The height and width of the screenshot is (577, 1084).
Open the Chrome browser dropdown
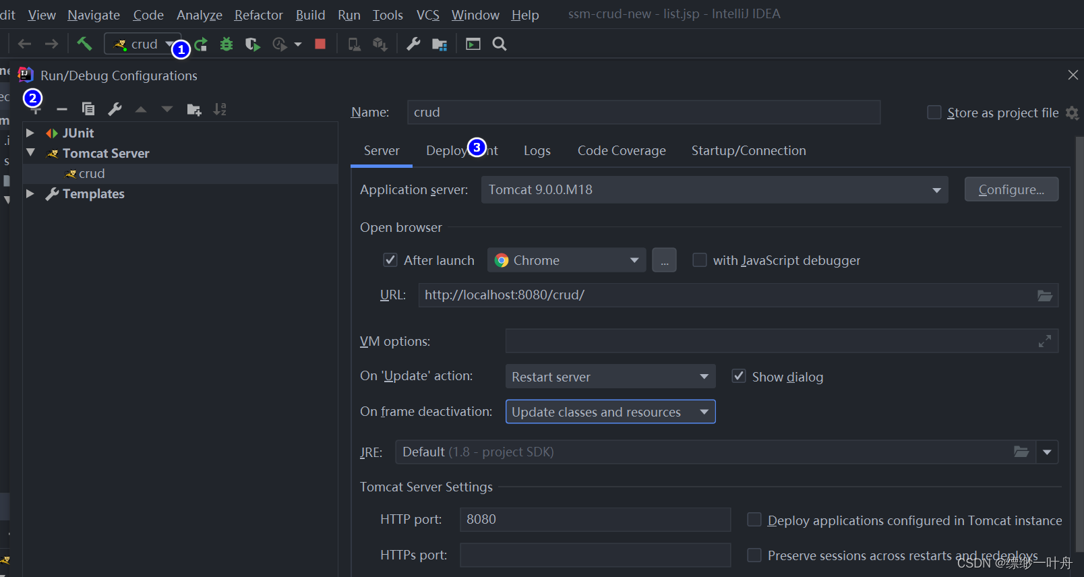coord(566,260)
